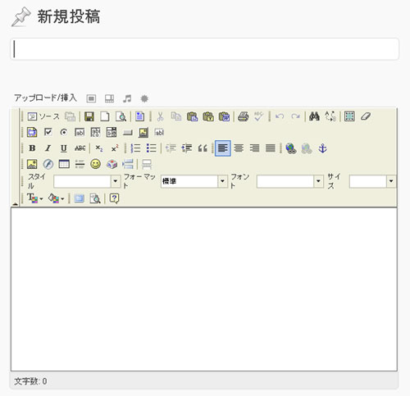Insert Flash object icon
Screen dimensions: 410x396
coord(48,164)
